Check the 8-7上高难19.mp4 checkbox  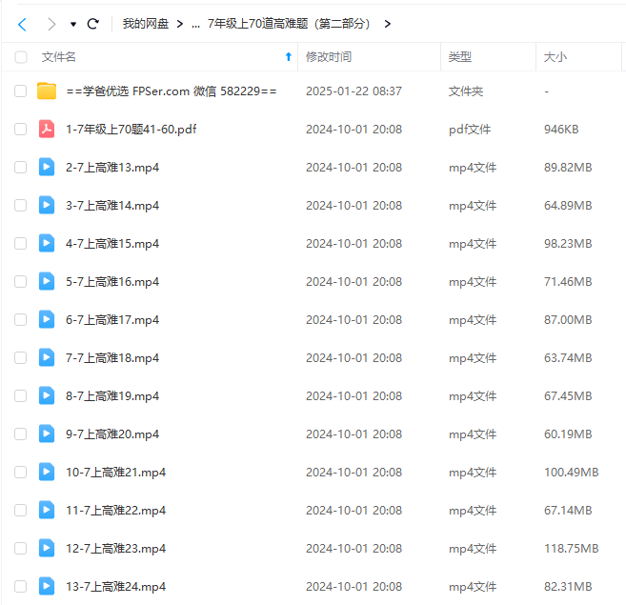point(20,395)
